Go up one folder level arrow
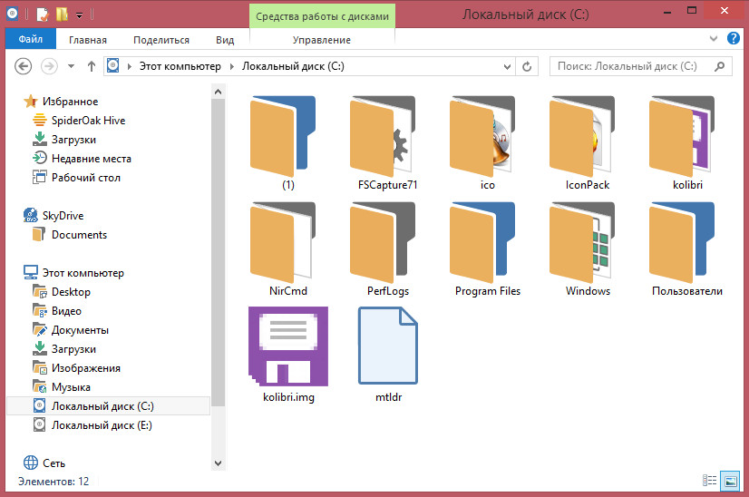This screenshot has height=497, width=749. coord(92,66)
